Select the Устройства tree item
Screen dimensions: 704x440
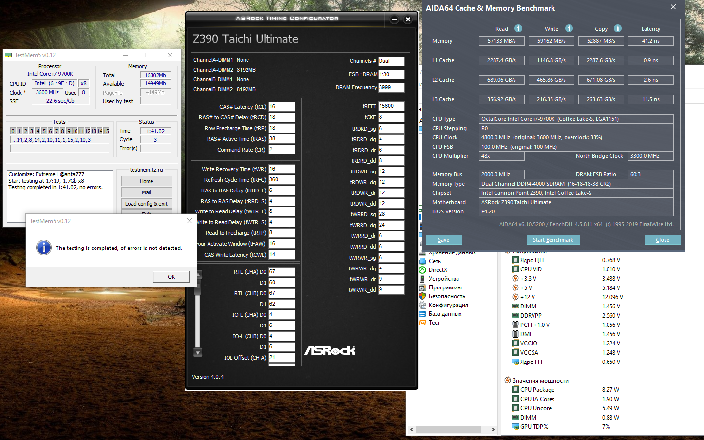pos(444,279)
